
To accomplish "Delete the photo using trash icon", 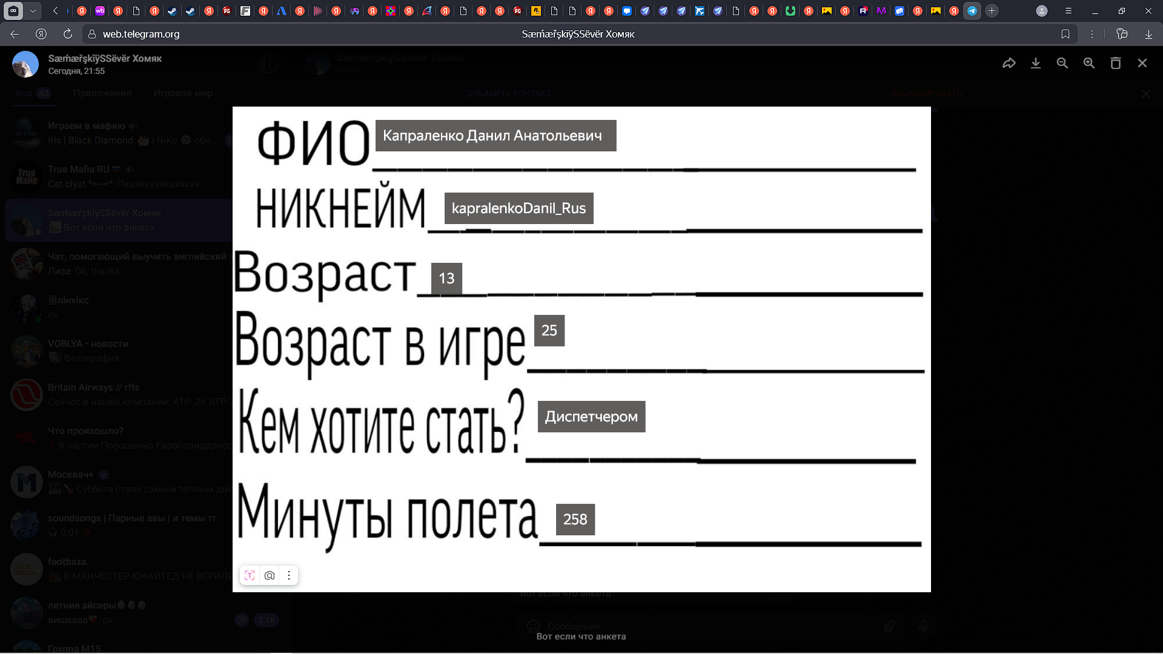I will click(x=1116, y=63).
